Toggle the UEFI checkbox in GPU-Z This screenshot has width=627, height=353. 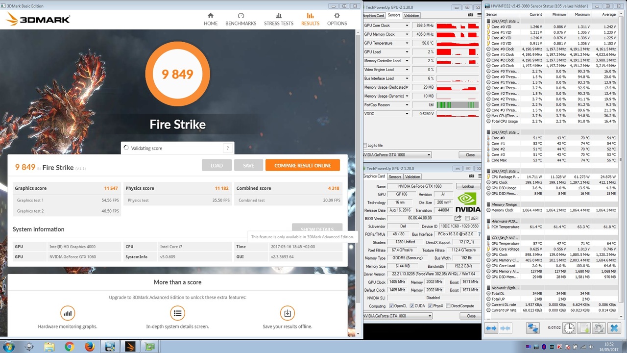tap(468, 218)
